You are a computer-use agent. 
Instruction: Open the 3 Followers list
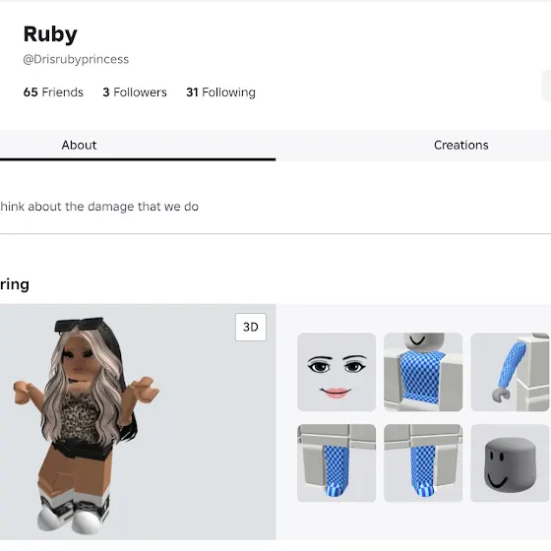135,92
